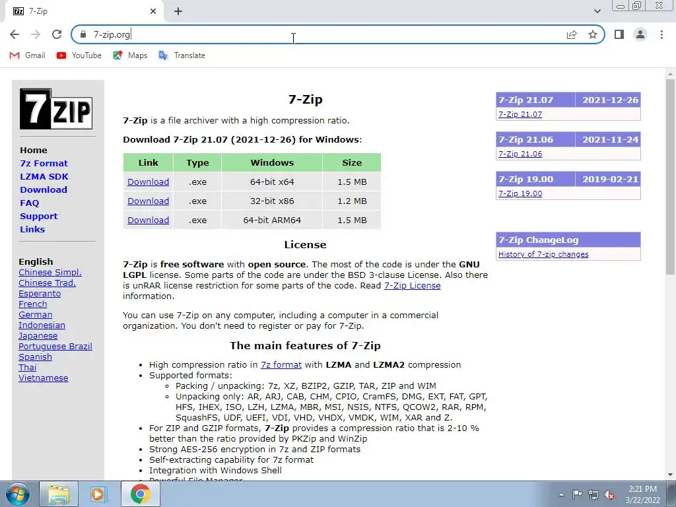Click the 'Windows' table header
The height and width of the screenshot is (507, 676).
pyautogui.click(x=272, y=162)
